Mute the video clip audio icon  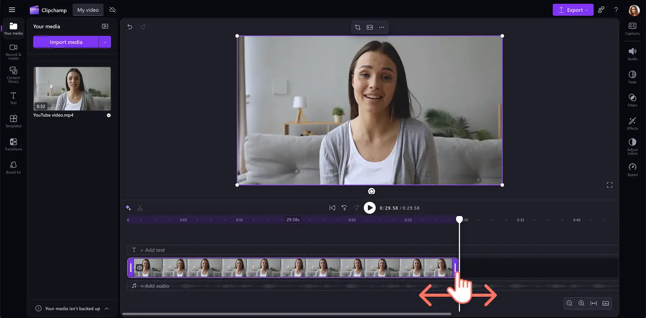(139, 268)
